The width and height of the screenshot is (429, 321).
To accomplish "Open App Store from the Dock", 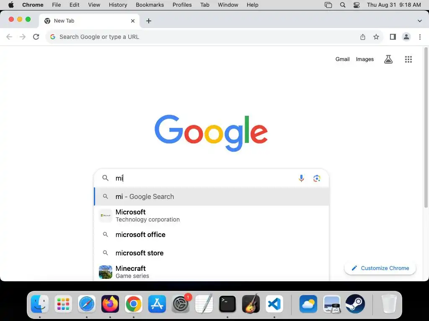I will tap(157, 304).
